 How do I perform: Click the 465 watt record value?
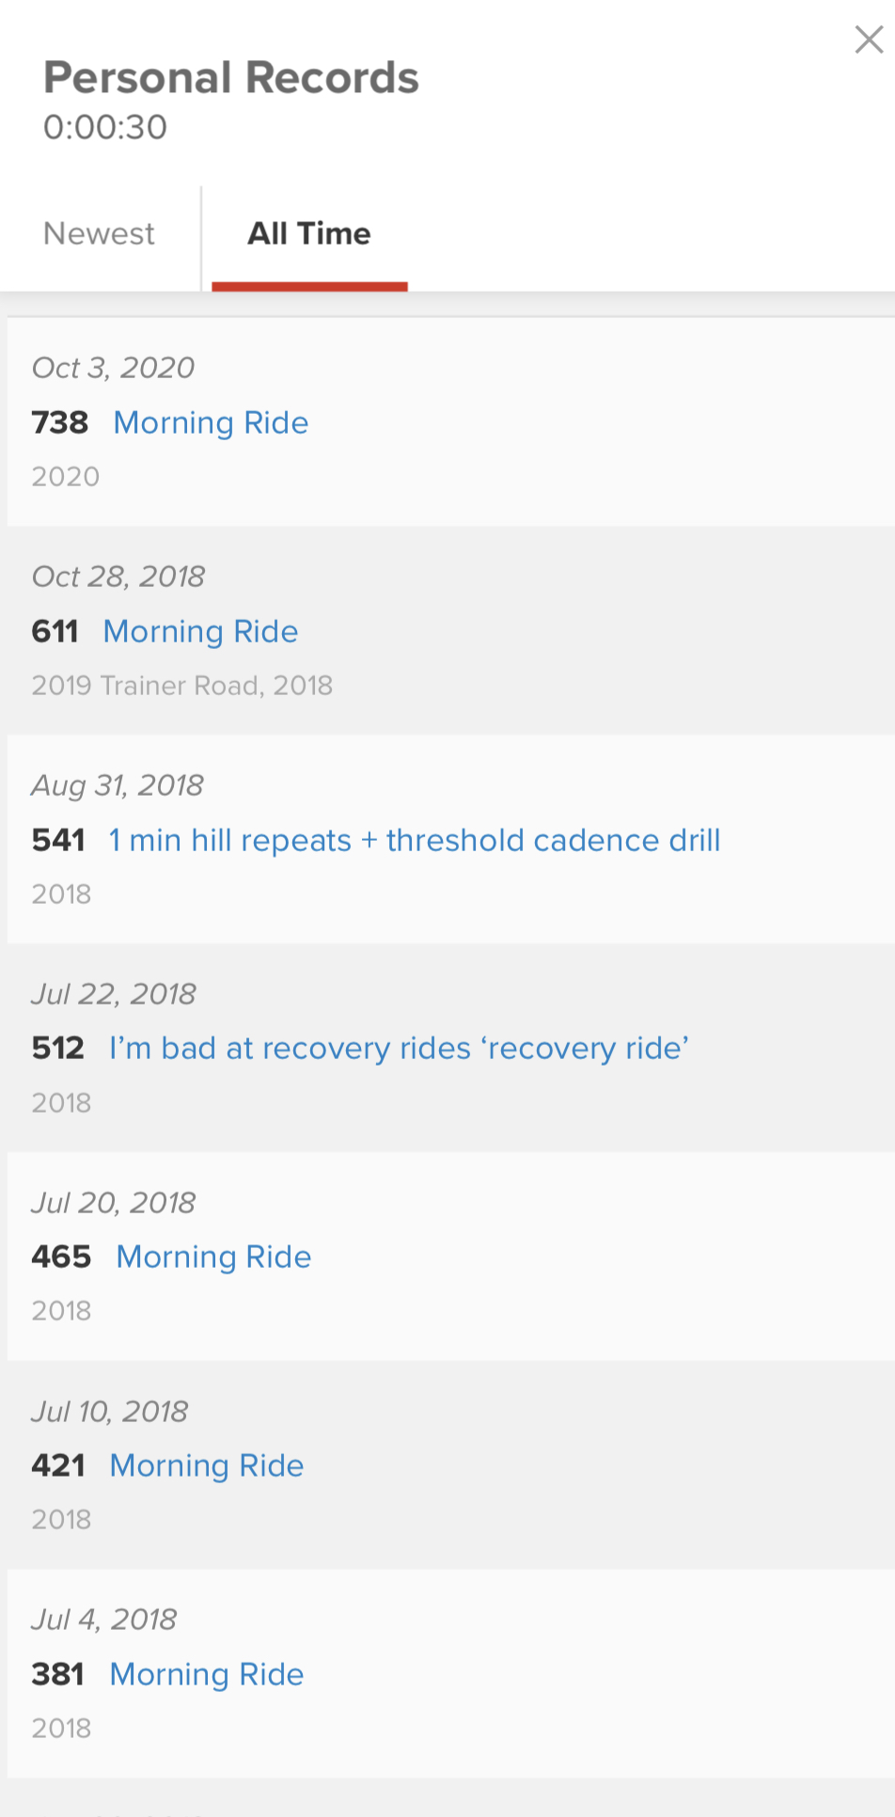(x=61, y=1257)
